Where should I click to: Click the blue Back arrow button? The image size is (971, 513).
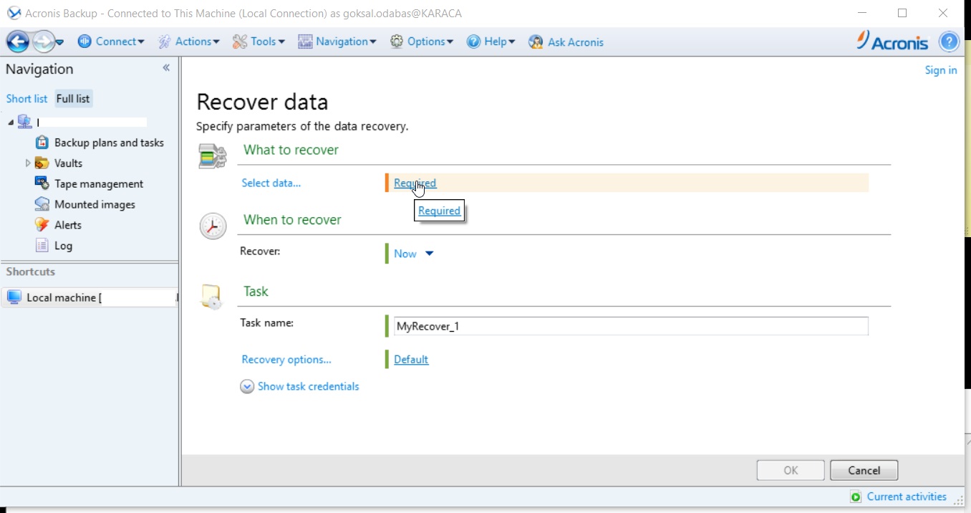[x=18, y=42]
